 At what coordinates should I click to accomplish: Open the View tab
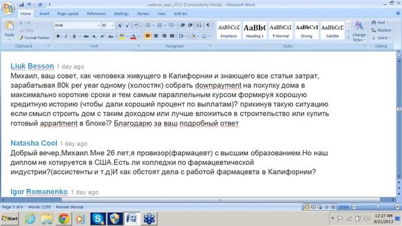point(161,14)
